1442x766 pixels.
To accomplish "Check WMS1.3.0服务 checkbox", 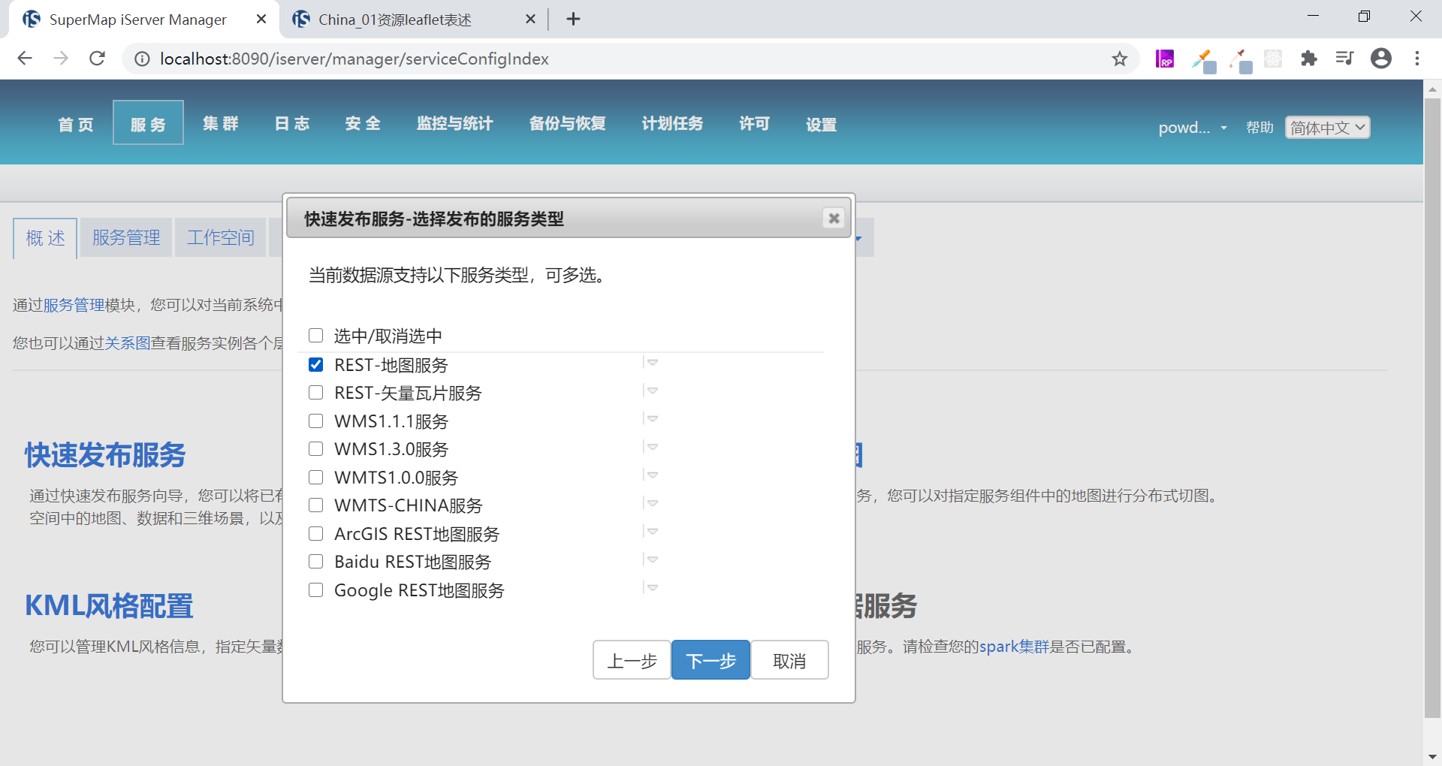I will [316, 449].
